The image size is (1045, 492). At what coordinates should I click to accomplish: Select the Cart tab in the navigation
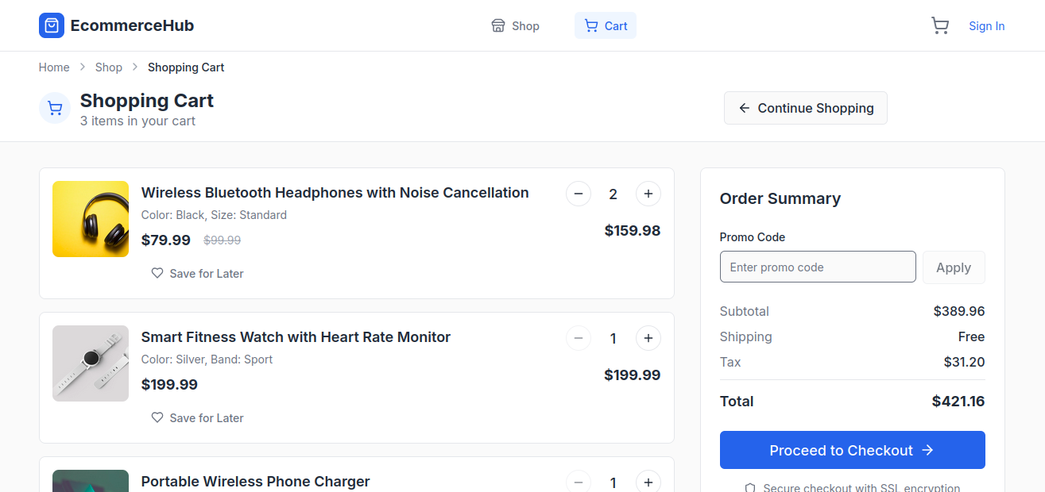(x=606, y=26)
